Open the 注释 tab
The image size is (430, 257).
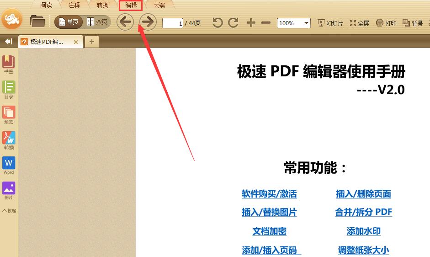[x=74, y=5]
